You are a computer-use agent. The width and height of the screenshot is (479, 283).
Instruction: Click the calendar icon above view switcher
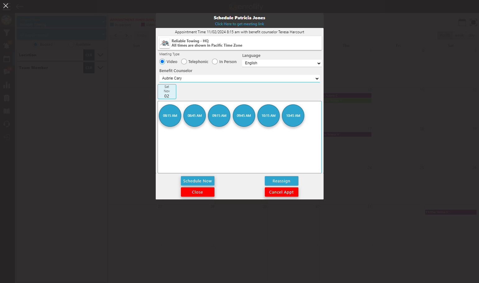pyautogui.click(x=462, y=22)
